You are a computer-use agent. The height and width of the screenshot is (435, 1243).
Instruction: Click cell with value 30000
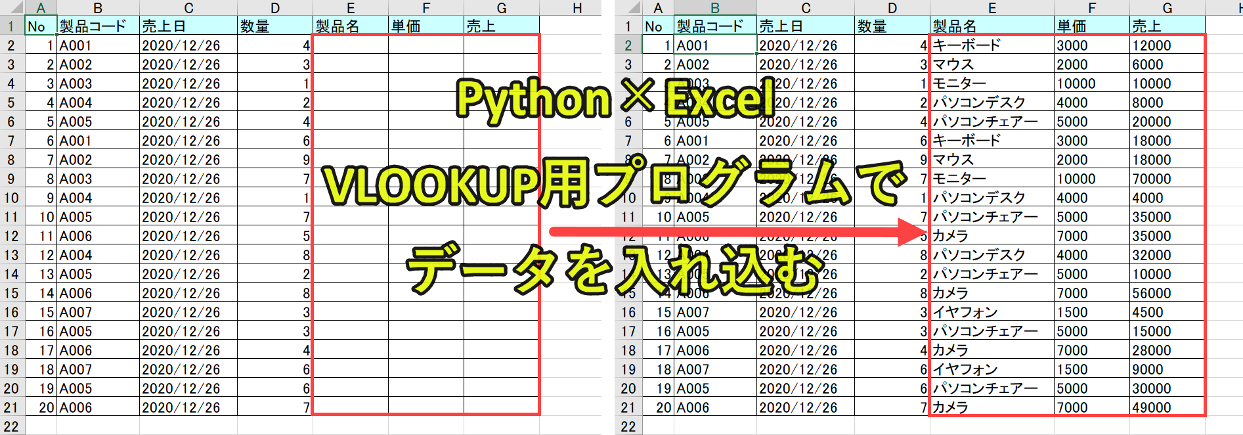pos(1167,388)
